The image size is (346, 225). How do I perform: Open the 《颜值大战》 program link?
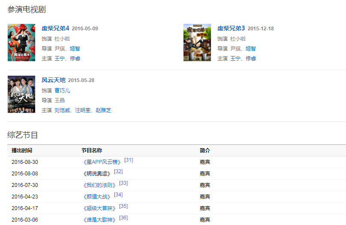coord(96,197)
